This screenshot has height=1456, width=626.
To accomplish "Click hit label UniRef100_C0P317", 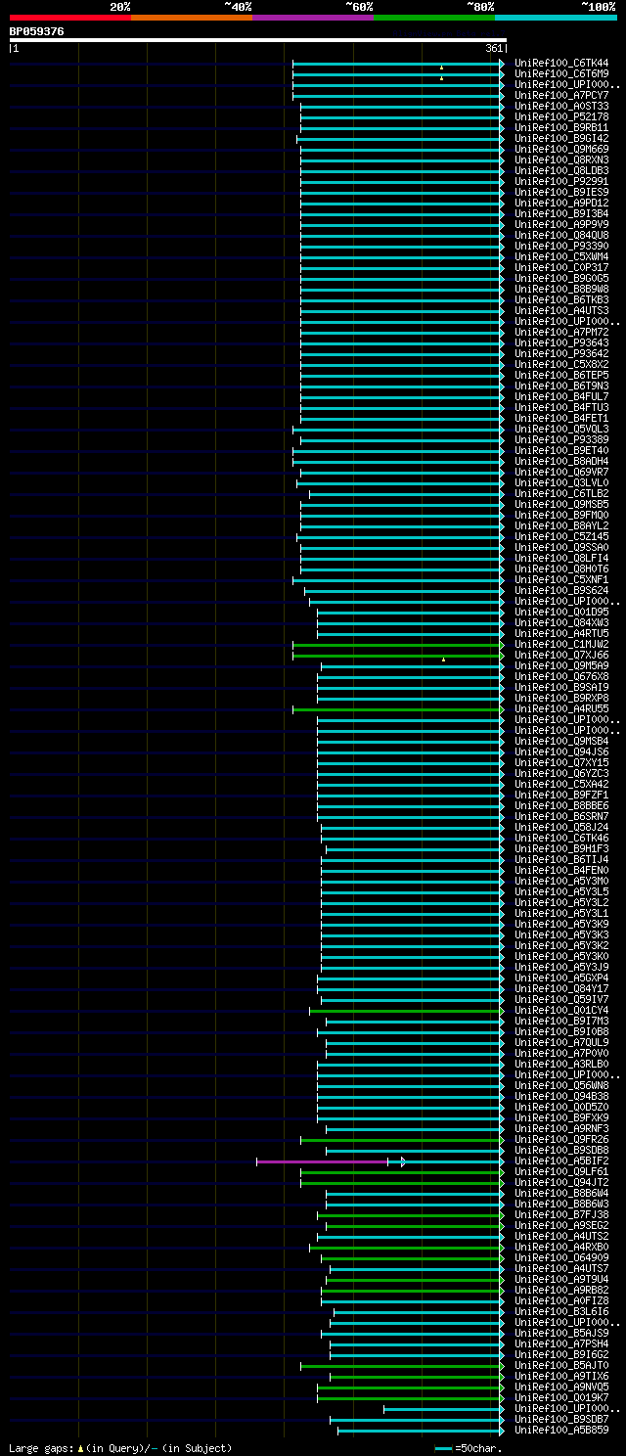I will (560, 268).
